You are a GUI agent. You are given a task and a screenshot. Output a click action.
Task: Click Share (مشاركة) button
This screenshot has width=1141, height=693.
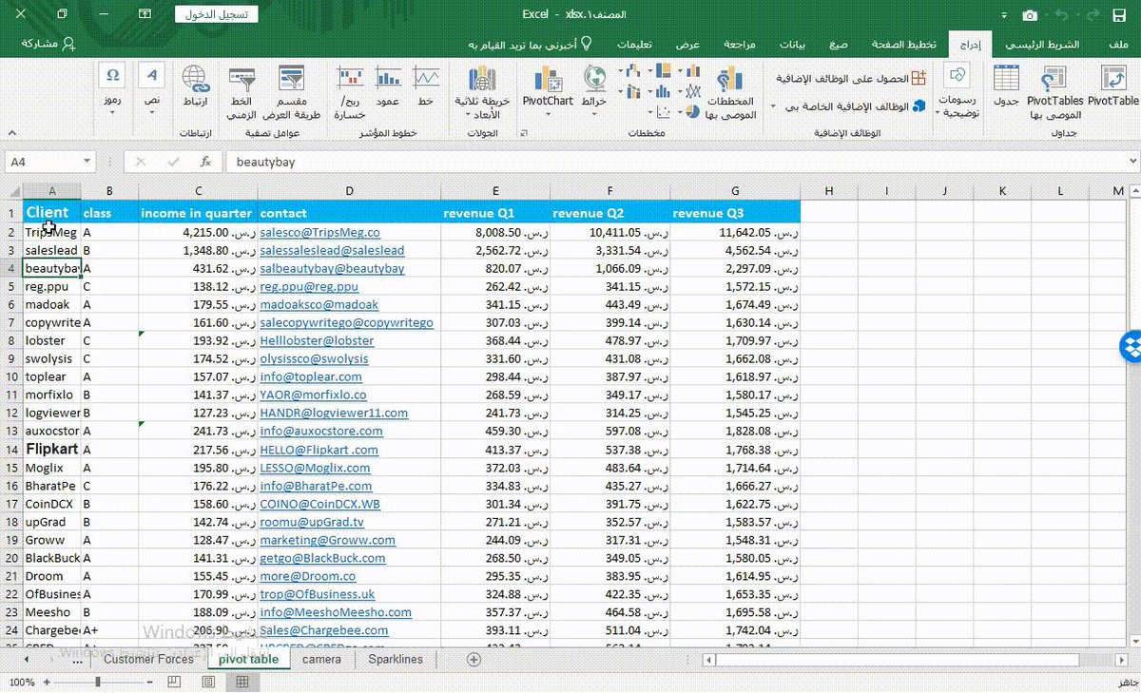pos(48,44)
